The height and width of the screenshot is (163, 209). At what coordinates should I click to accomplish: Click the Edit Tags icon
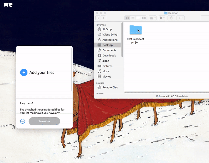click(181, 18)
